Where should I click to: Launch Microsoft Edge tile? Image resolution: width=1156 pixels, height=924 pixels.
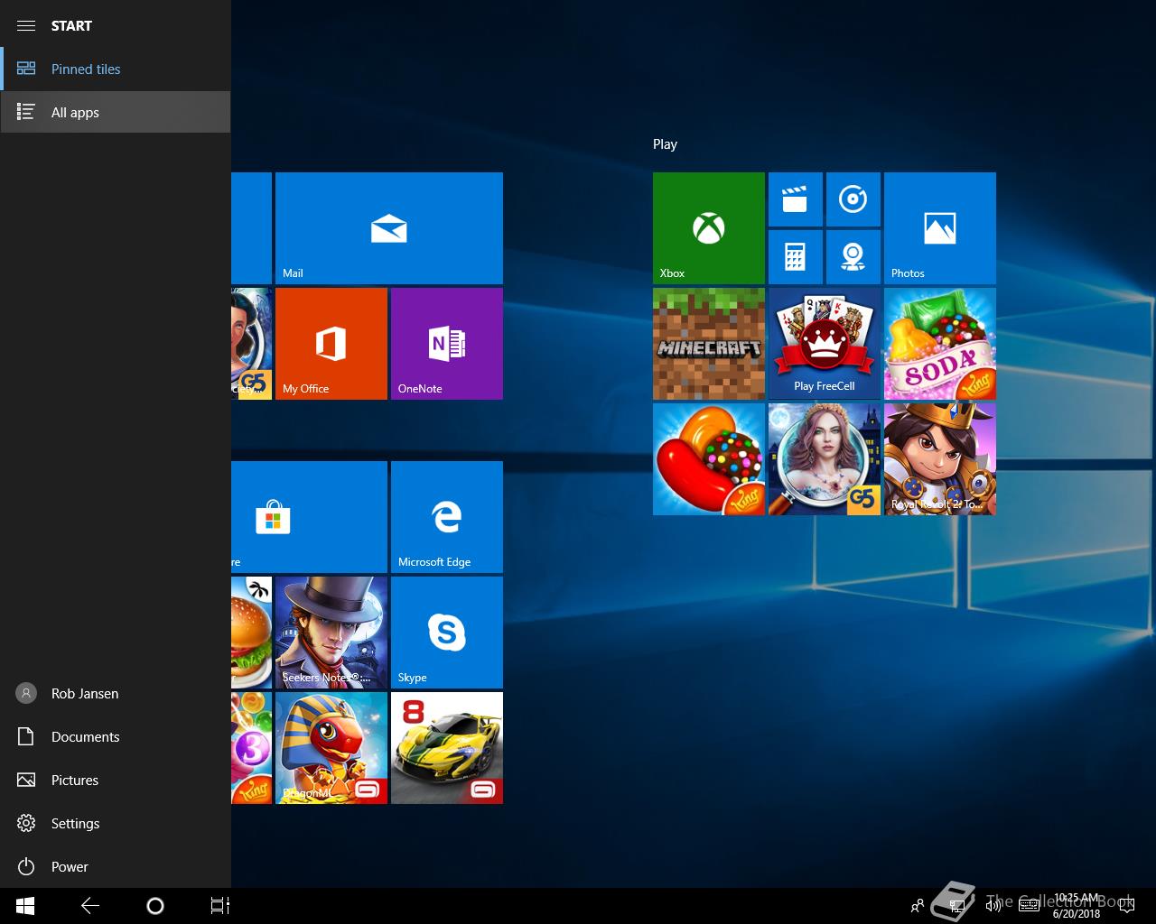coord(447,517)
